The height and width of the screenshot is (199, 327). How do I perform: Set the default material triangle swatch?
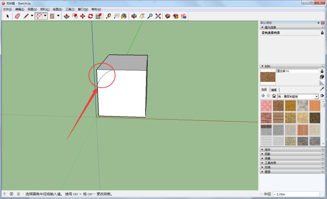click(x=322, y=83)
